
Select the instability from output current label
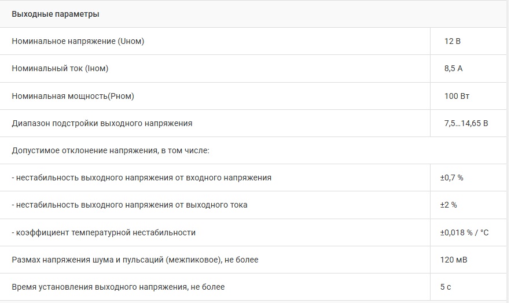[x=130, y=205]
